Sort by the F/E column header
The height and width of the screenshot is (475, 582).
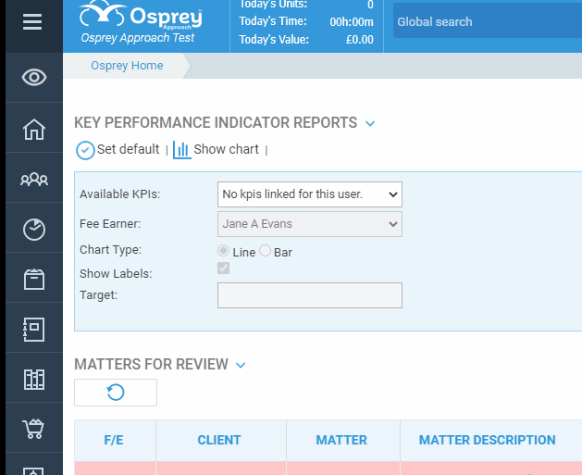(x=114, y=440)
